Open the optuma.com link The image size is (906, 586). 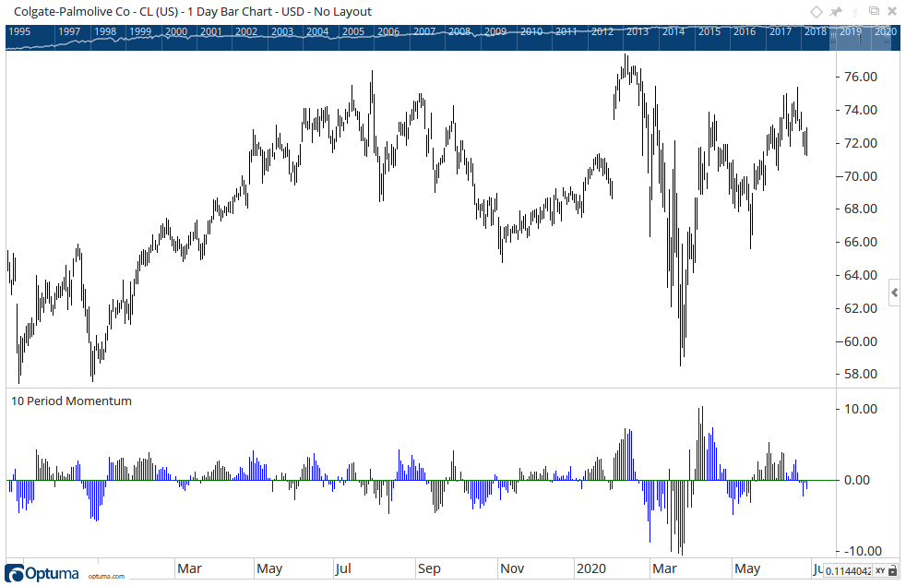[106, 576]
